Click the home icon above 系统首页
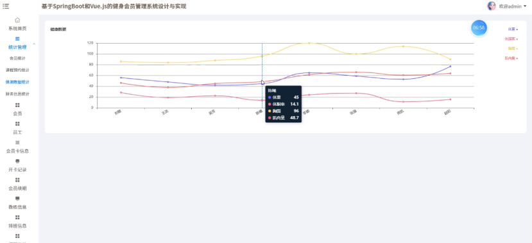Viewport: 532px width, 243px height. pos(17,20)
